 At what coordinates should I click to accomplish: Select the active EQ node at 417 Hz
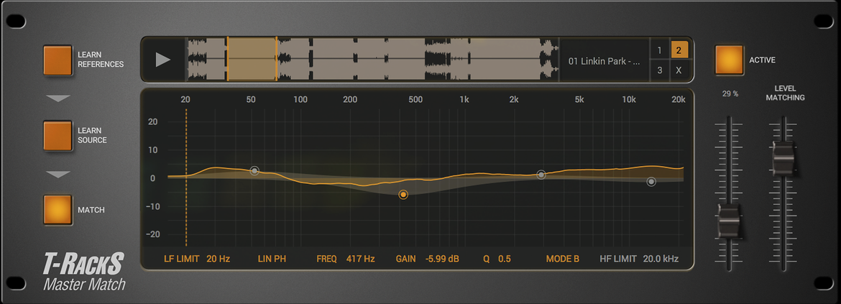click(403, 195)
